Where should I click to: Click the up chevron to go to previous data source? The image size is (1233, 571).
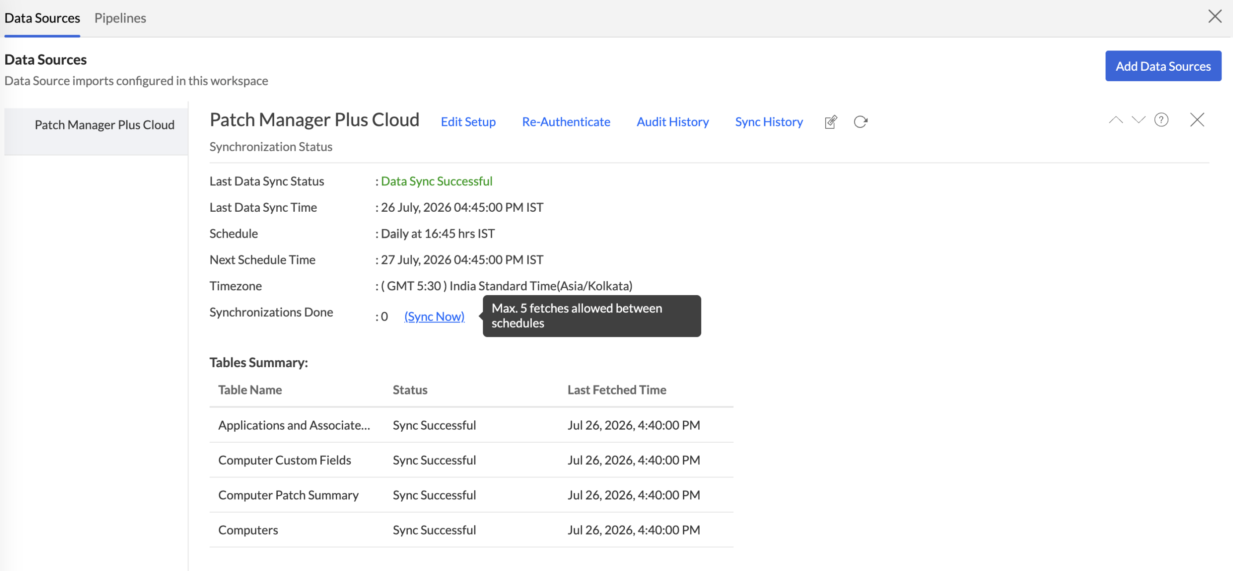pyautogui.click(x=1116, y=119)
